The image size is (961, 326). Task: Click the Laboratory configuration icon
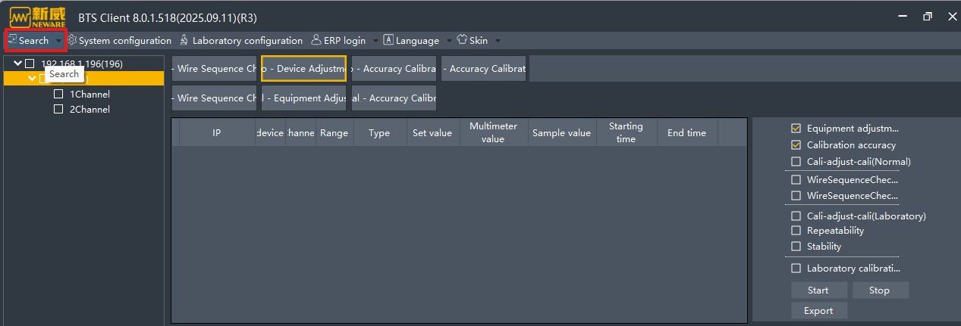tap(184, 40)
